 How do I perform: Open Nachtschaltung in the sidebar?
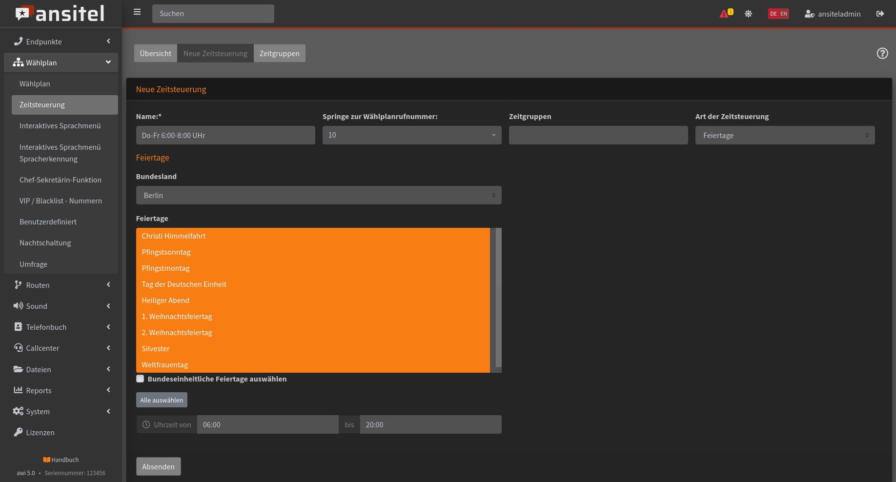coord(45,243)
